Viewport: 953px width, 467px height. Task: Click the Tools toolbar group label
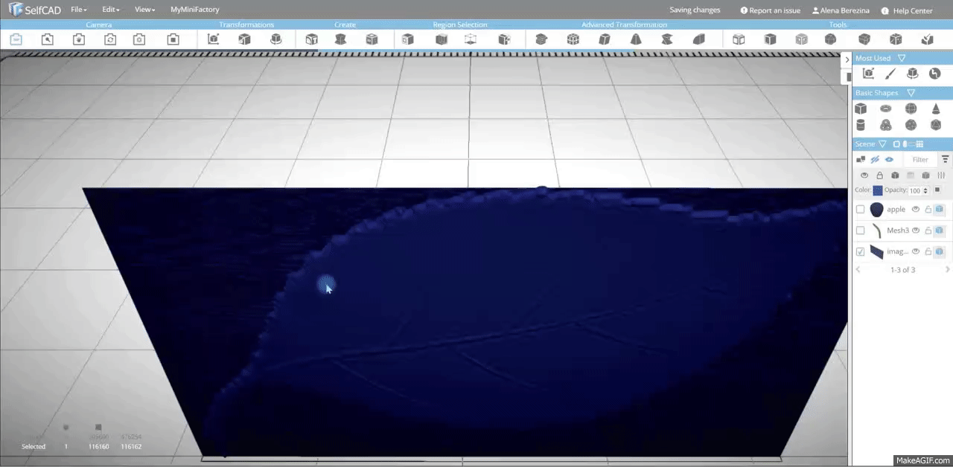[838, 25]
